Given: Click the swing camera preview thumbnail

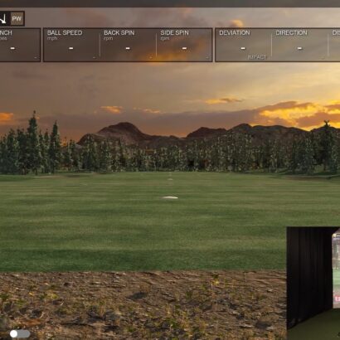Looking at the screenshot, I should [313, 284].
